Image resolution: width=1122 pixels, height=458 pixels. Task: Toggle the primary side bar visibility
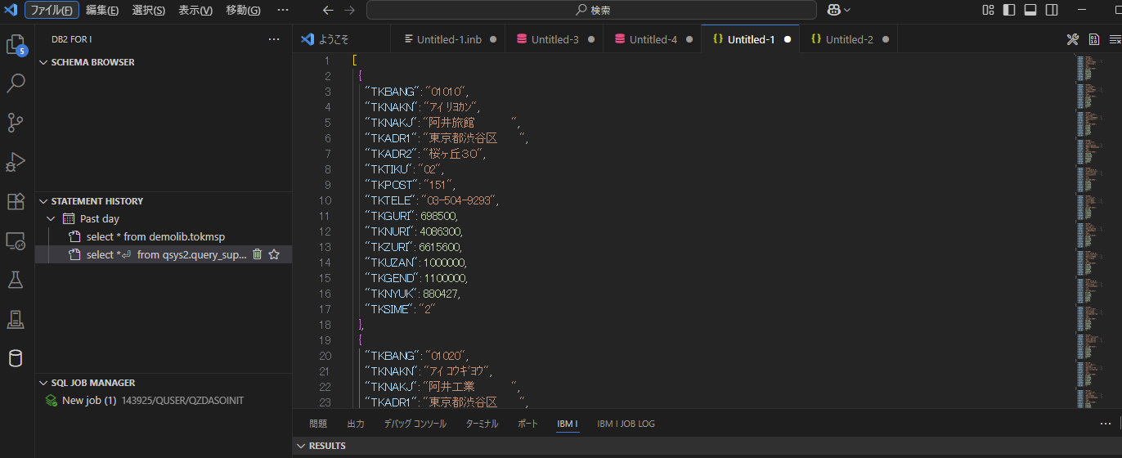(1009, 10)
